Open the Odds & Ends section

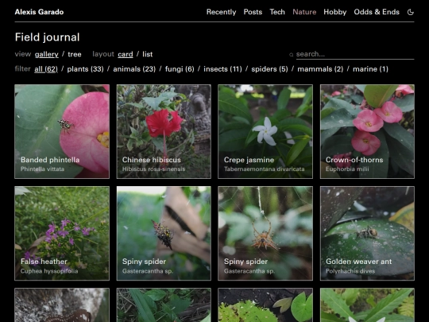click(x=377, y=12)
